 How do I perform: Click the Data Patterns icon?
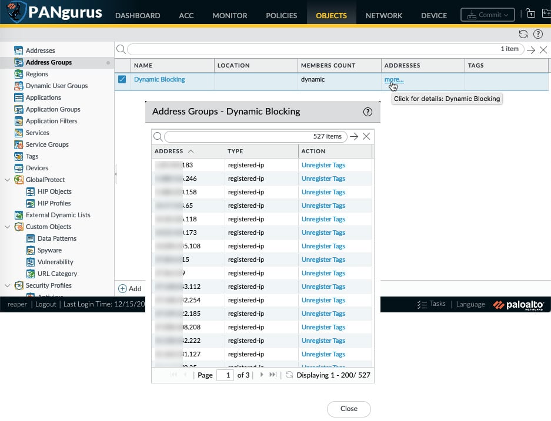(x=31, y=238)
